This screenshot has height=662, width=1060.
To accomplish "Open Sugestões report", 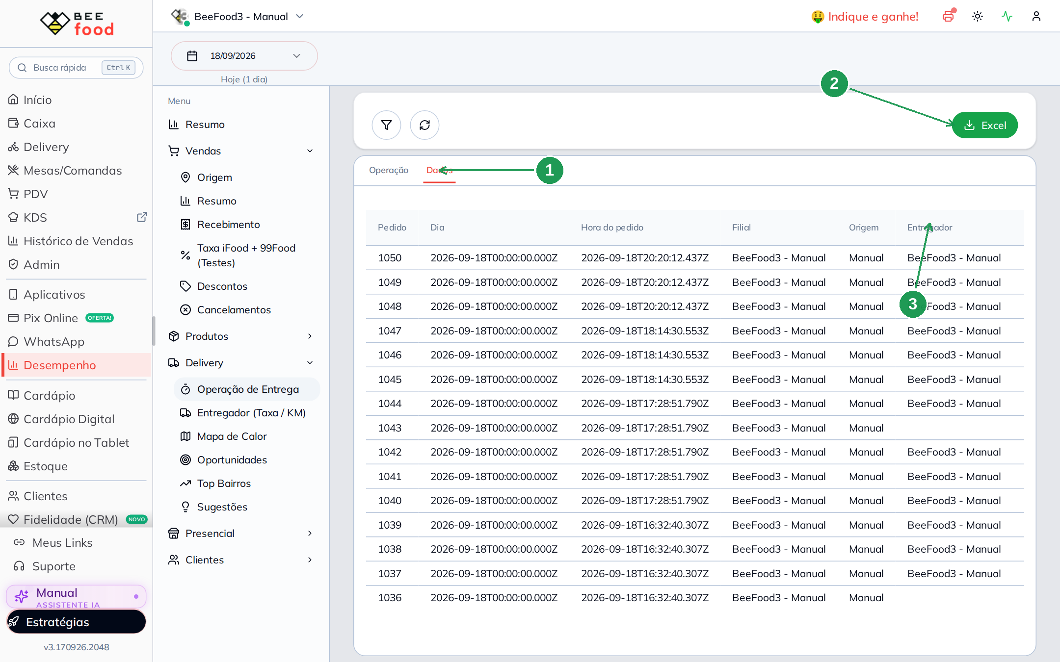I will pyautogui.click(x=247, y=507).
